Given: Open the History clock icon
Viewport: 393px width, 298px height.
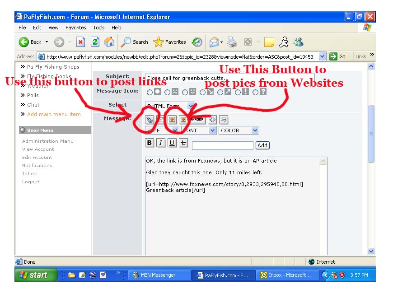Looking at the screenshot, I should point(197,42).
